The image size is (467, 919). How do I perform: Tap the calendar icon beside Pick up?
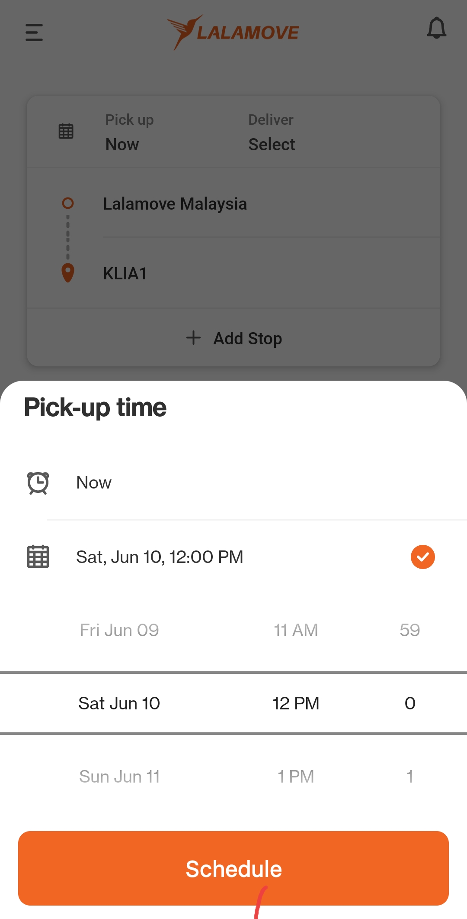(x=66, y=131)
